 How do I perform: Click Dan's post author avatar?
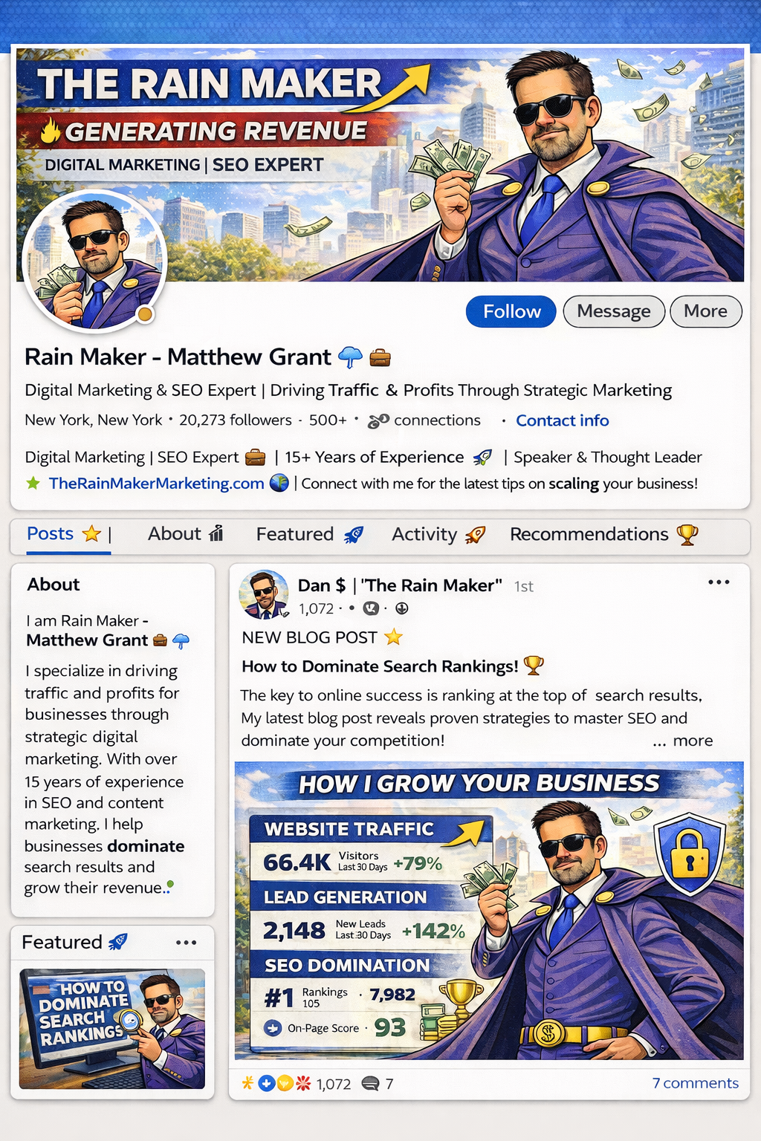[263, 595]
